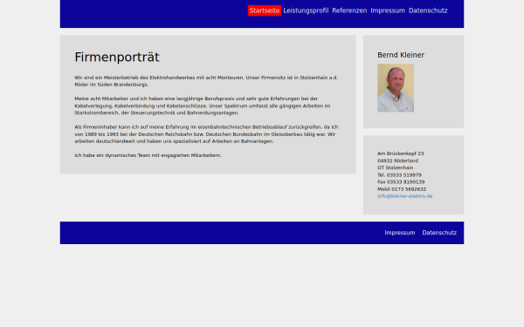Screen dimensions: 524x327
Task: Click the portrait photo of Bernd Kleiner
Action: (x=396, y=88)
